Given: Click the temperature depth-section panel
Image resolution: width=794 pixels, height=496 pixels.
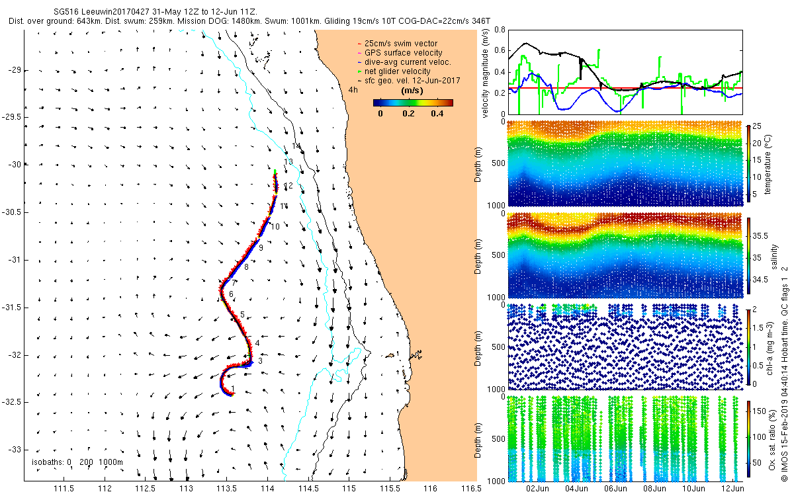Looking at the screenshot, I should [x=625, y=163].
